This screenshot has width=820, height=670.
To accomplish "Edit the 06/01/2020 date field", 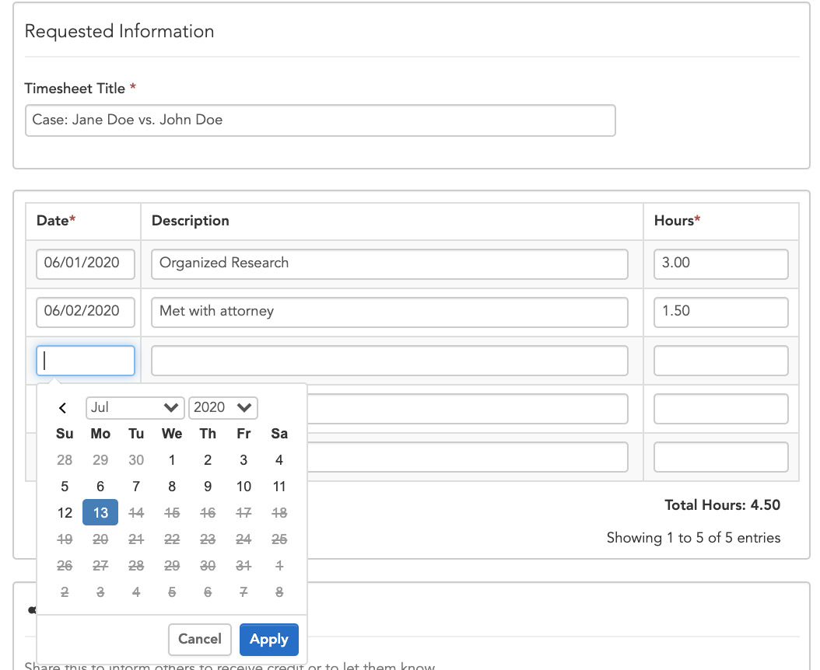I will (x=86, y=264).
